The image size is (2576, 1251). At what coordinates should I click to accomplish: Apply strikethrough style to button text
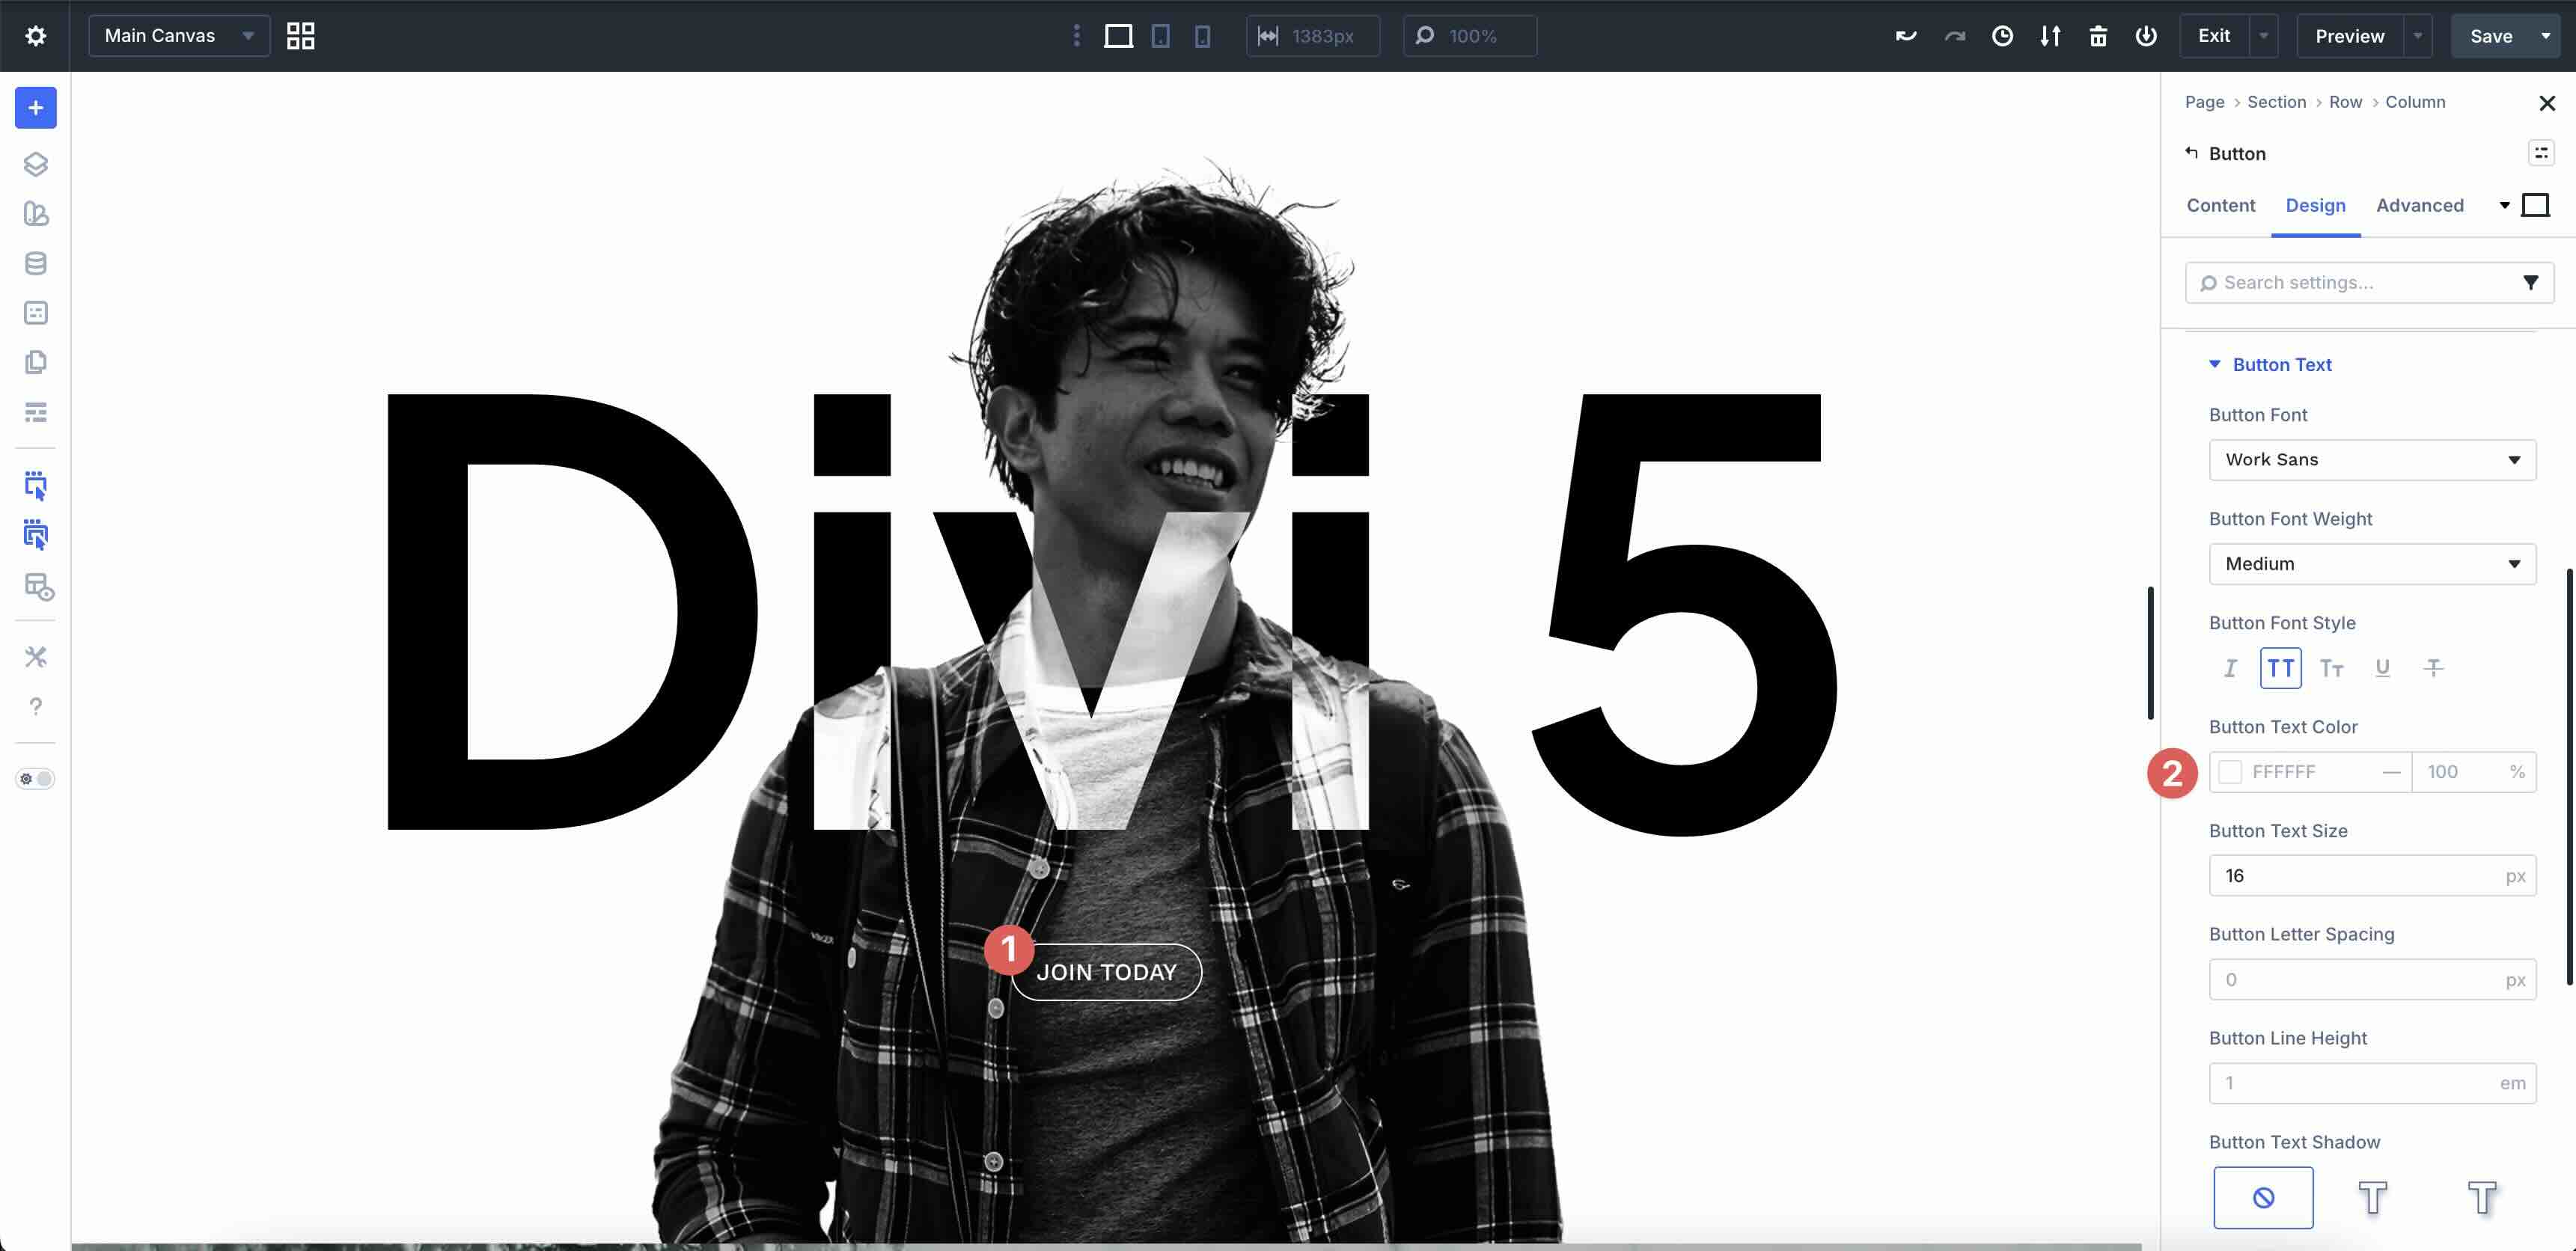2433,668
